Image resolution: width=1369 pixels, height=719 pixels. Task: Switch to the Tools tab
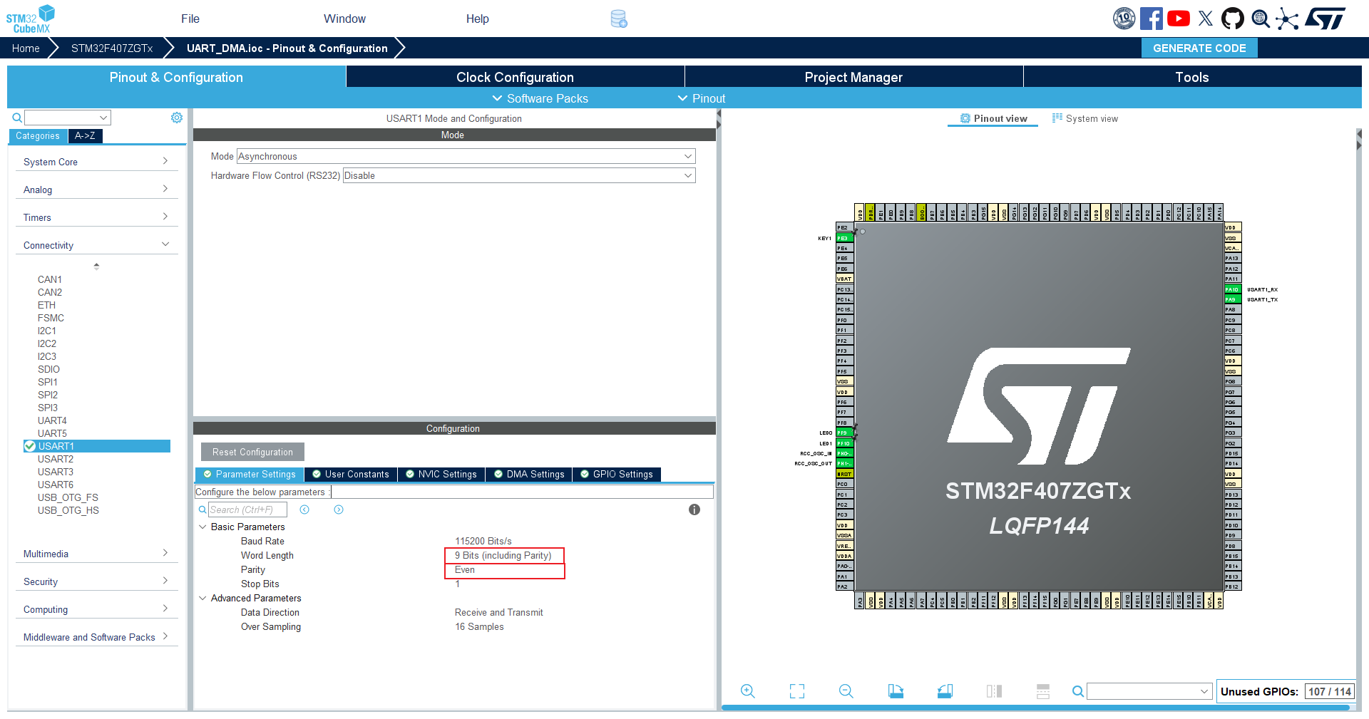(x=1192, y=77)
